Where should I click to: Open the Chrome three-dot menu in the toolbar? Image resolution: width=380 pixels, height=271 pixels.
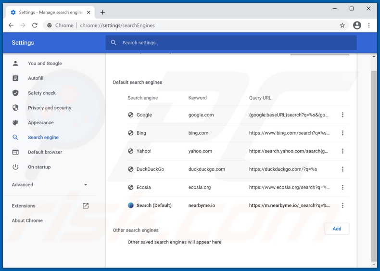[369, 25]
